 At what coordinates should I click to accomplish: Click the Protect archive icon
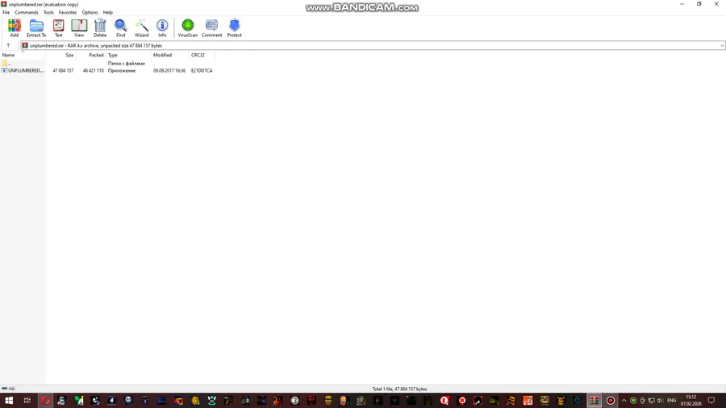click(234, 27)
